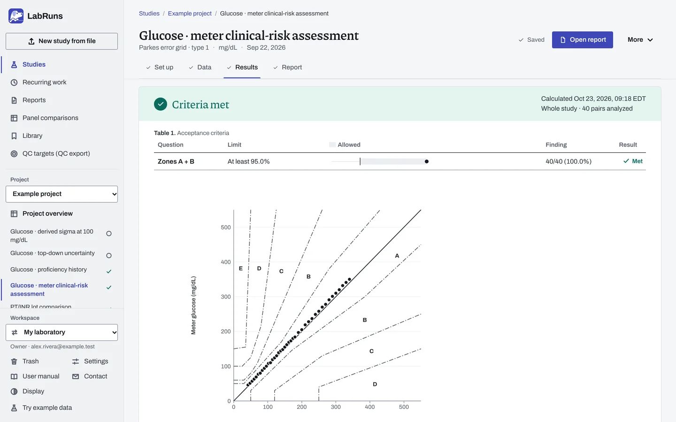Viewport: 676px width, 422px height.
Task: Click the document icon in Open report button
Action: pos(563,40)
